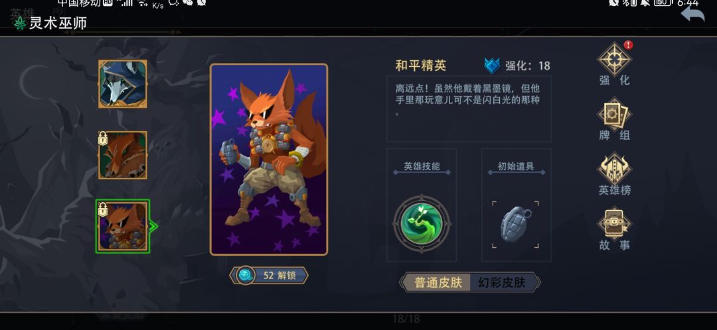Tap the red notification badge on 强化
This screenshot has width=717, height=330.
pyautogui.click(x=628, y=45)
